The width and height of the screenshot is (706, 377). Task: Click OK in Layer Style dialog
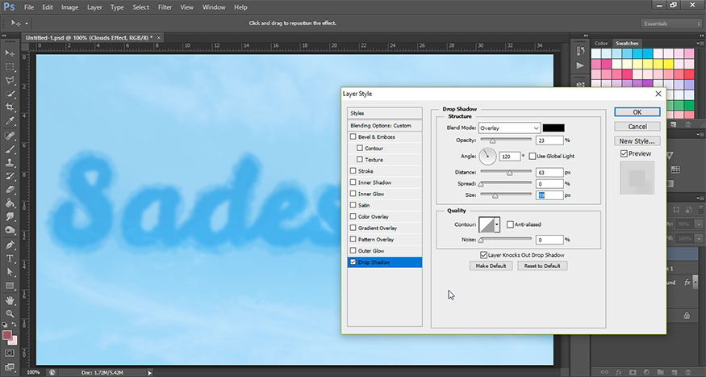[x=637, y=112]
